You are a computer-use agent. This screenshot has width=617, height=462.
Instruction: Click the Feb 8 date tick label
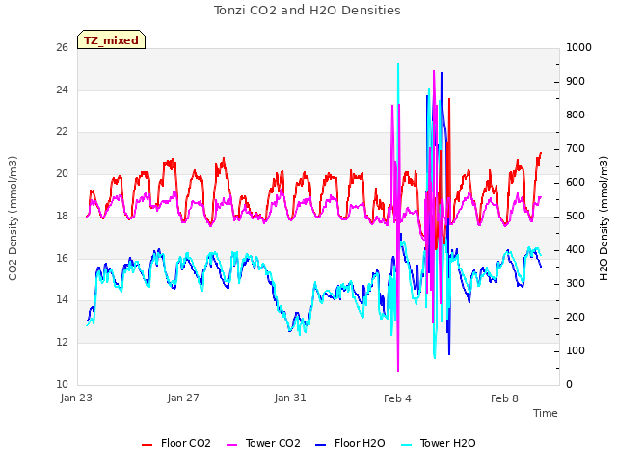pos(504,398)
